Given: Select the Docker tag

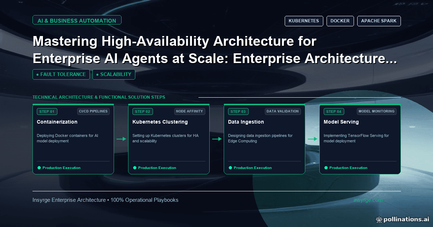Looking at the screenshot, I should coord(340,21).
